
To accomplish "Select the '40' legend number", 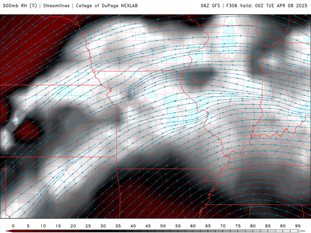I will click(x=133, y=226).
